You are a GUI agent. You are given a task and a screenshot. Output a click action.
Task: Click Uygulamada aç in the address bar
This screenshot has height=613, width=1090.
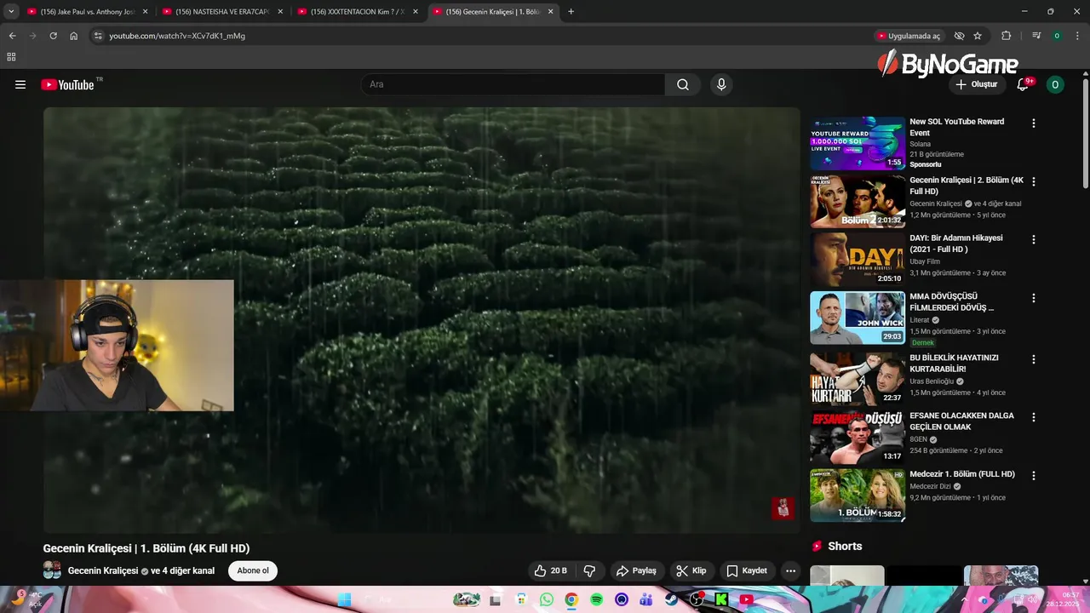point(909,36)
